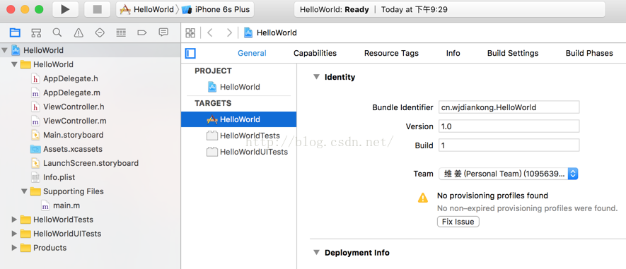The height and width of the screenshot is (269, 626).
Task: Click the Fix Issue button
Action: pyautogui.click(x=458, y=222)
